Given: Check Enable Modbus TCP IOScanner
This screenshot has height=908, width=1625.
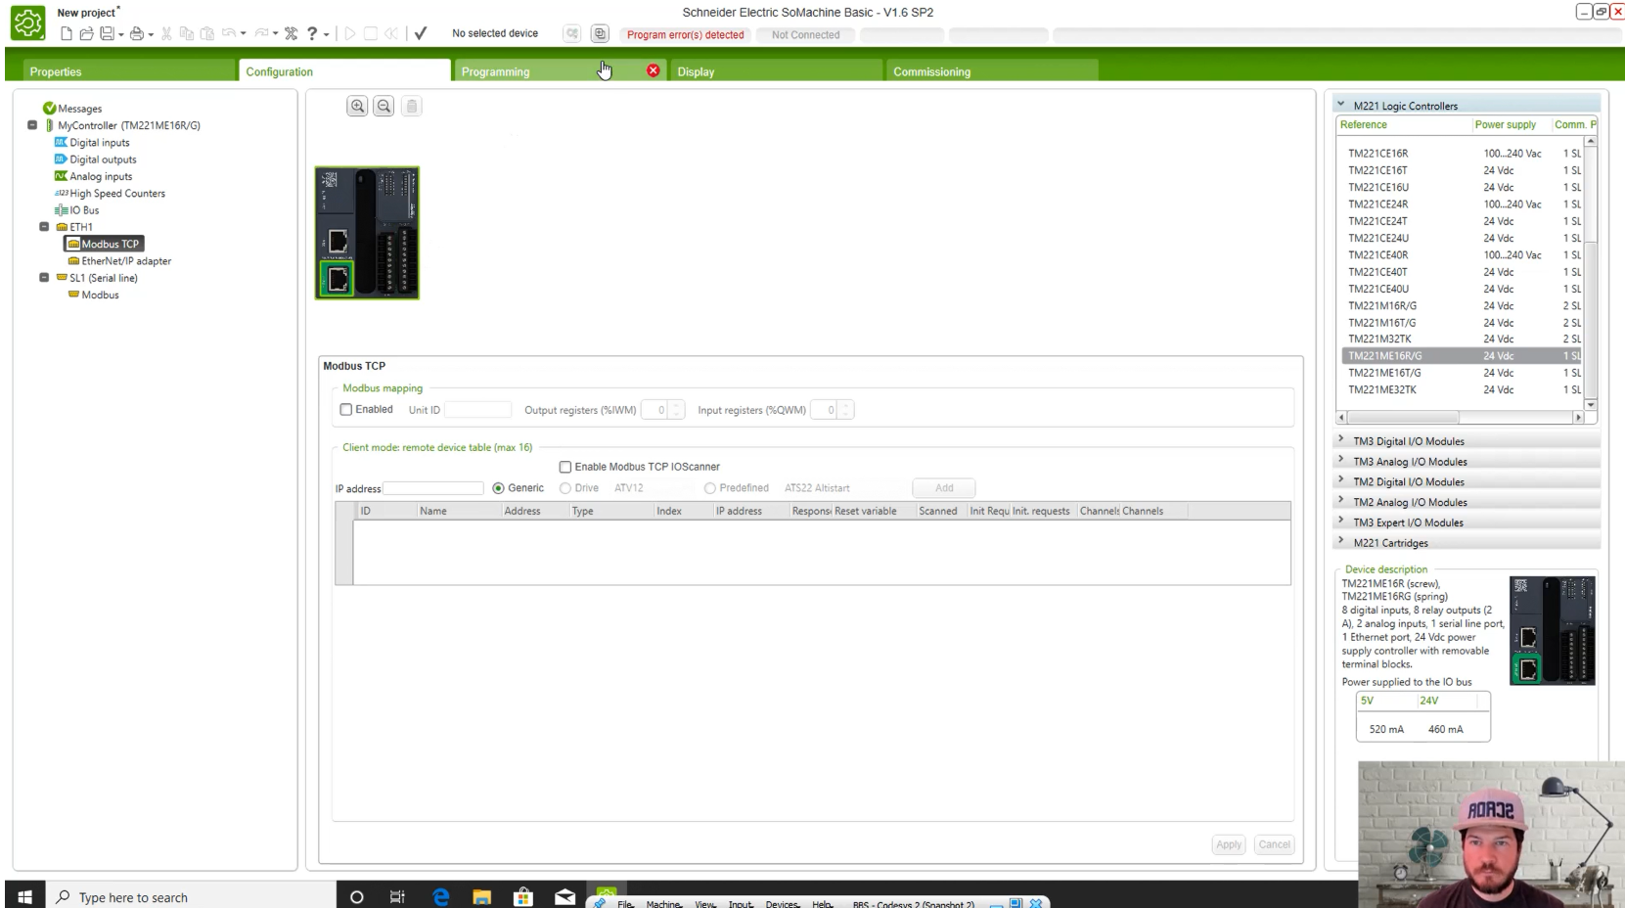Looking at the screenshot, I should tap(565, 467).
